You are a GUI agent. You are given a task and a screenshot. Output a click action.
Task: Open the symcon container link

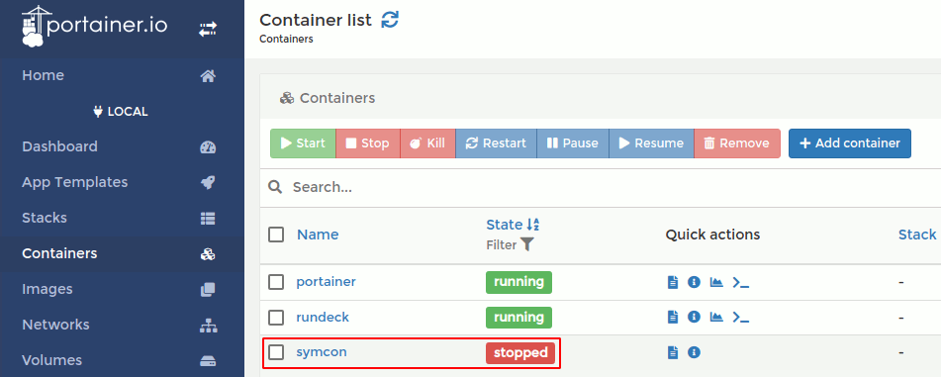tap(322, 352)
